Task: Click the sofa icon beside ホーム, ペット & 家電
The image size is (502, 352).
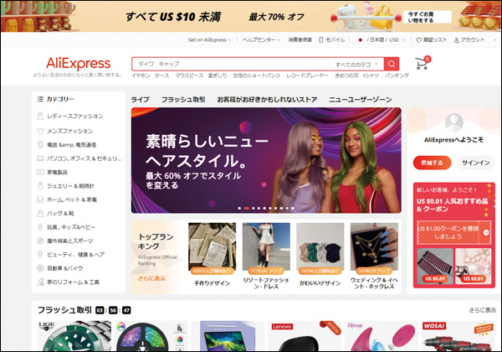Action: point(40,199)
